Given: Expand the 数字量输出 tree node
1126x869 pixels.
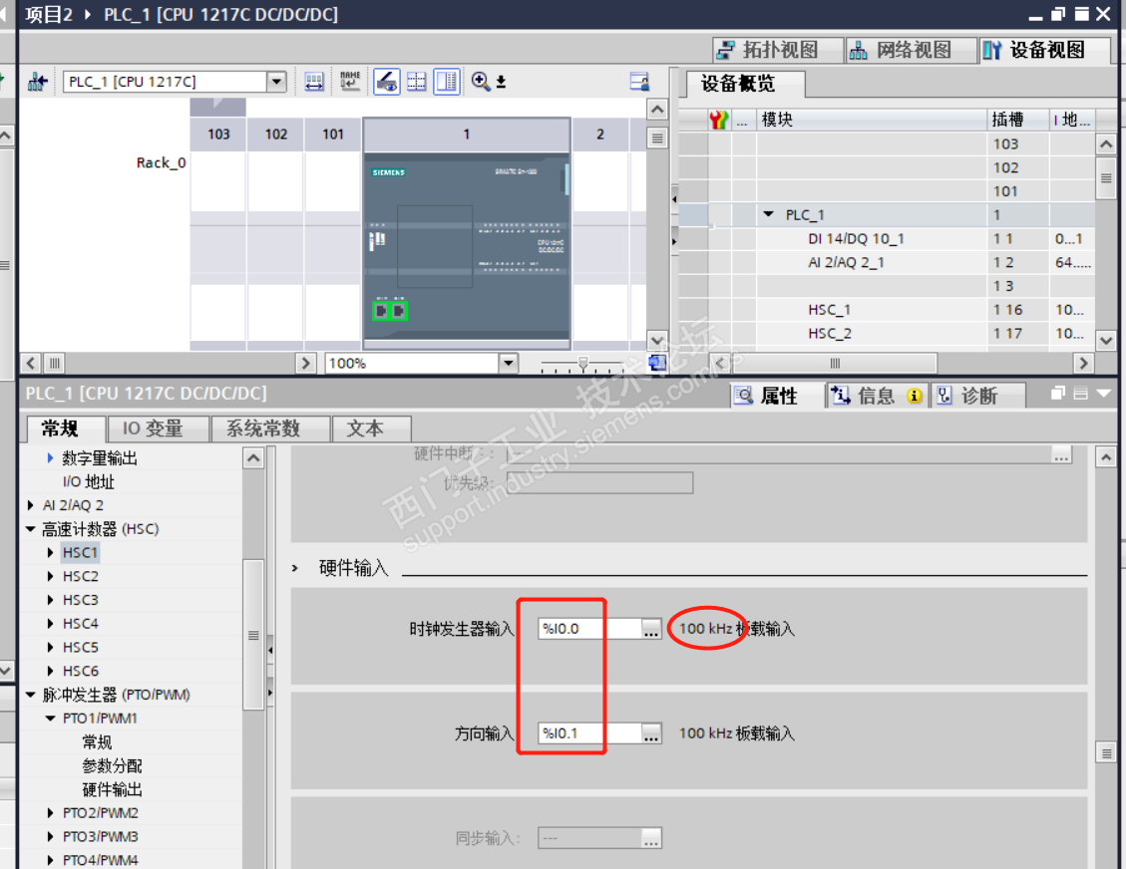Looking at the screenshot, I should 50,457.
